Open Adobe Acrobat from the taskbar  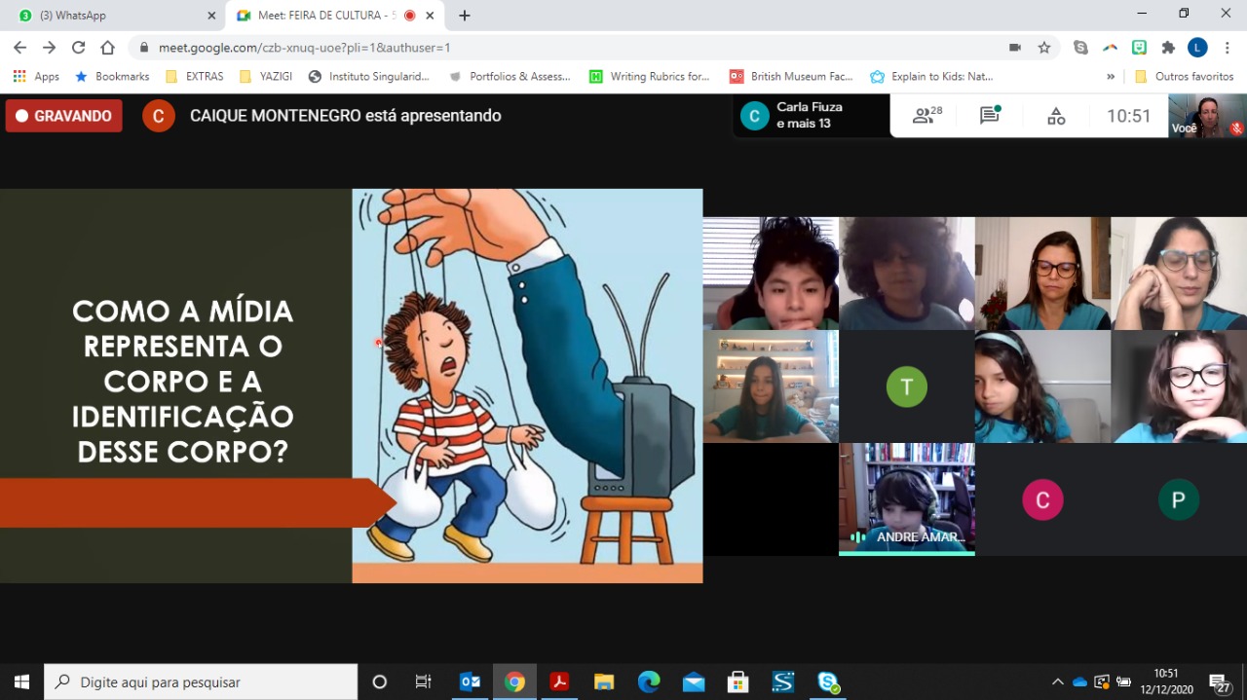[x=559, y=682]
